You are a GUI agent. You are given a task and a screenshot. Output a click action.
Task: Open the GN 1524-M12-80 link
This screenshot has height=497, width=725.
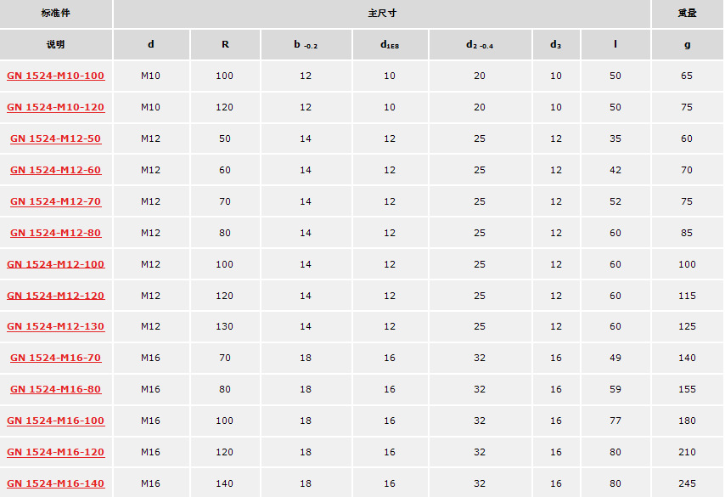[55, 234]
